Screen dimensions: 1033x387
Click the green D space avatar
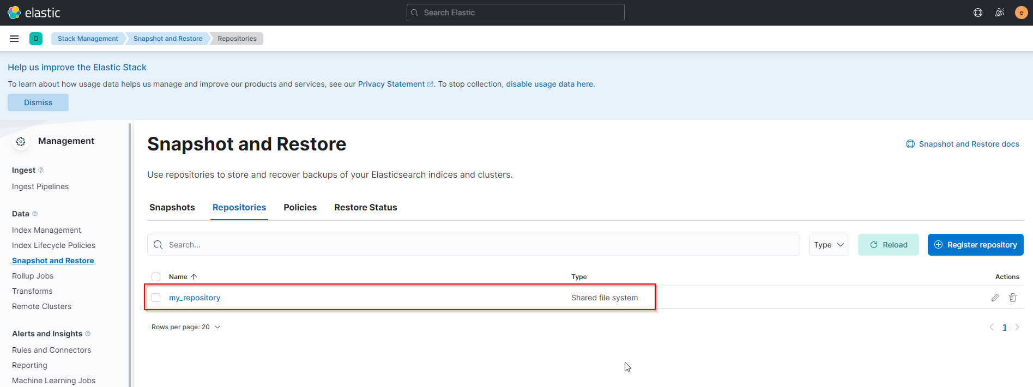coord(36,39)
